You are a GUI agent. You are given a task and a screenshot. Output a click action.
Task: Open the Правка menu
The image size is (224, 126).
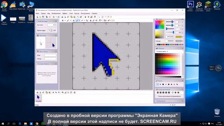(x=43, y=13)
